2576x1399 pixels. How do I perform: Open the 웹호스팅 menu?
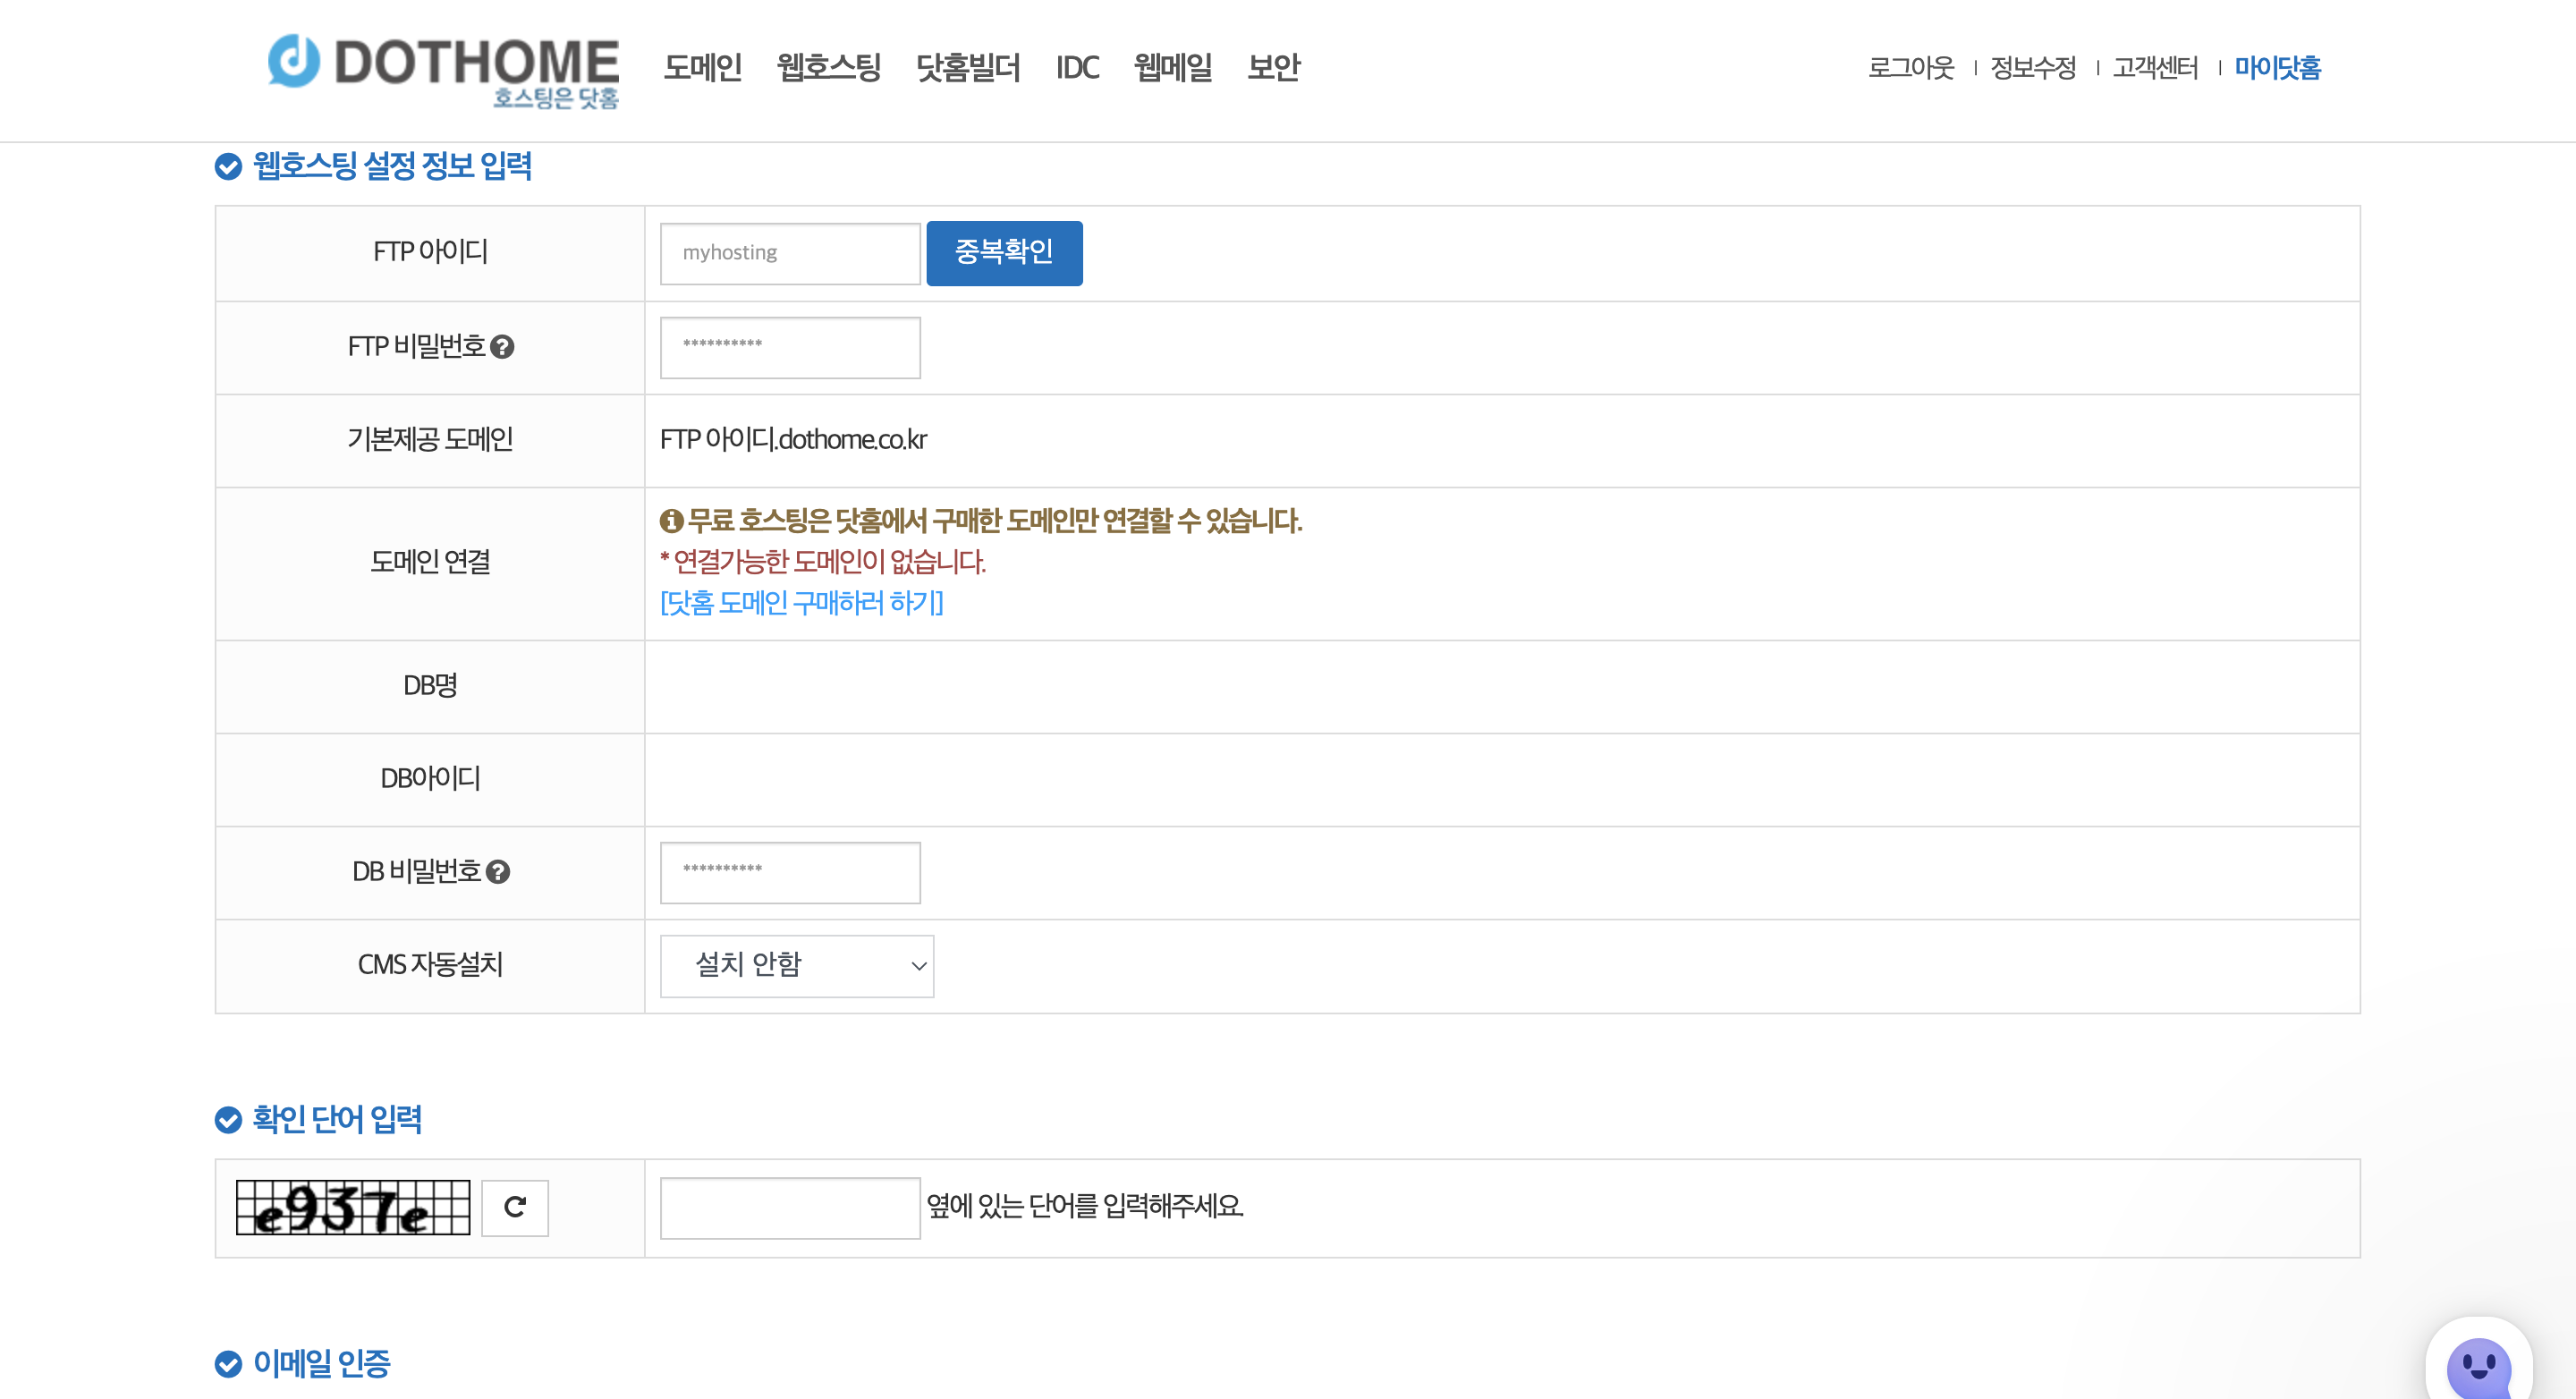[828, 68]
